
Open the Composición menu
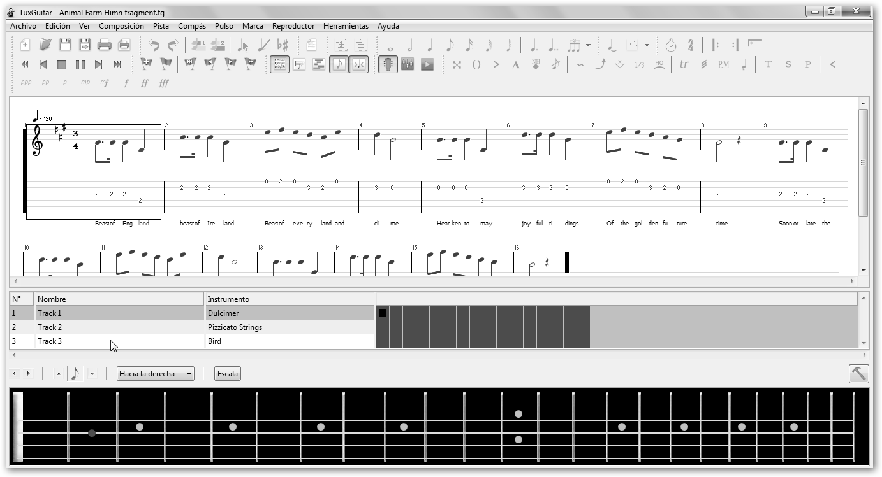(121, 26)
